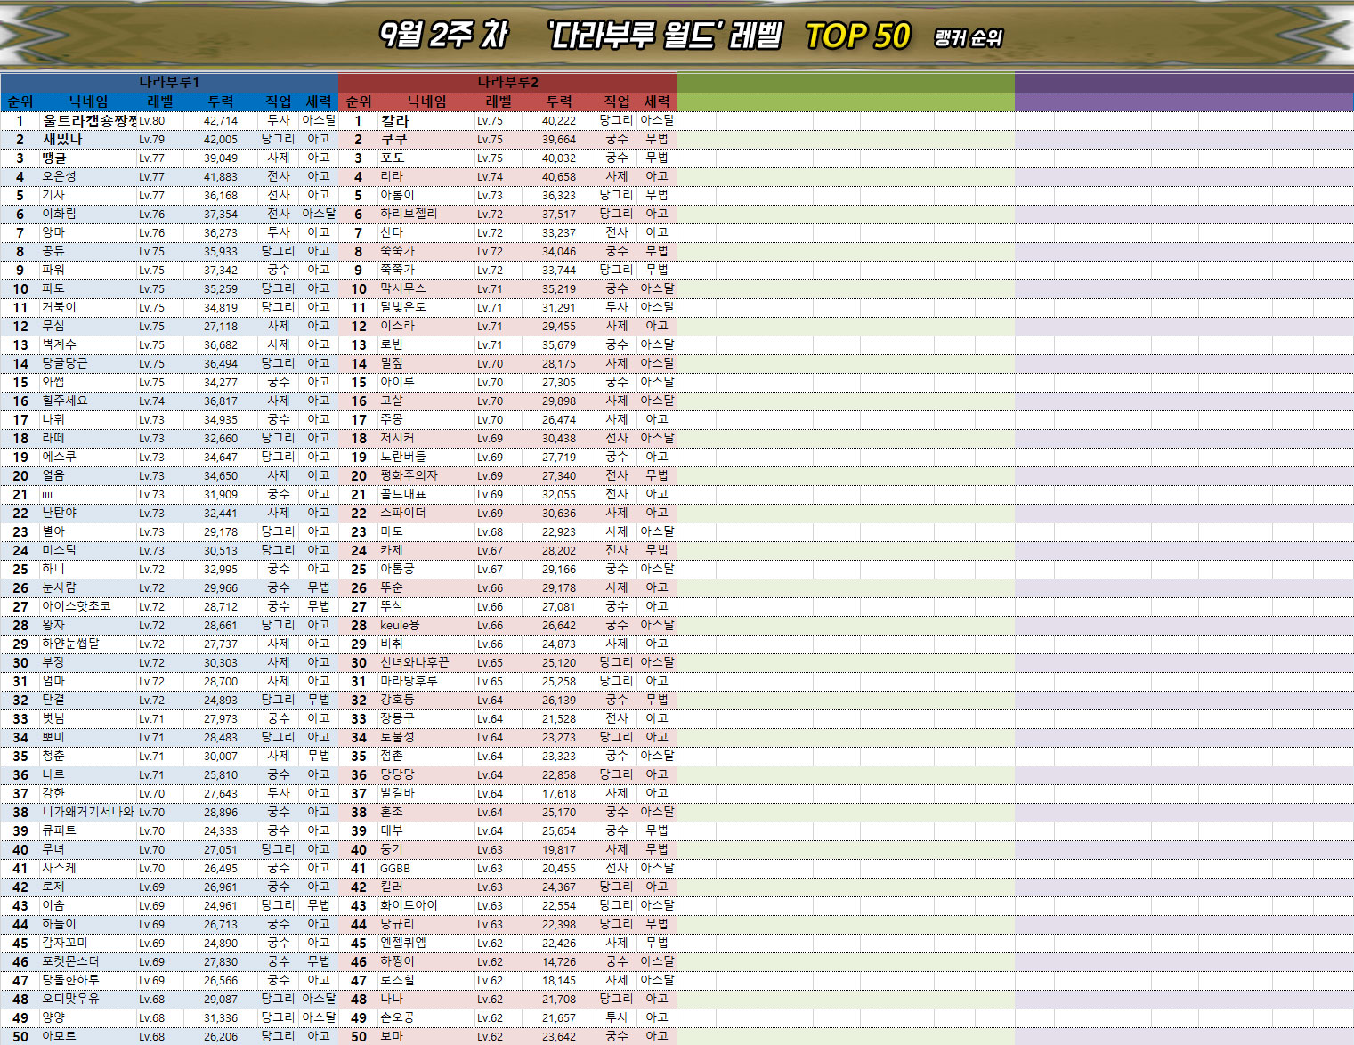Click the 세력 column header under 다라부루1
This screenshot has width=1354, height=1045.
pyautogui.click(x=319, y=101)
